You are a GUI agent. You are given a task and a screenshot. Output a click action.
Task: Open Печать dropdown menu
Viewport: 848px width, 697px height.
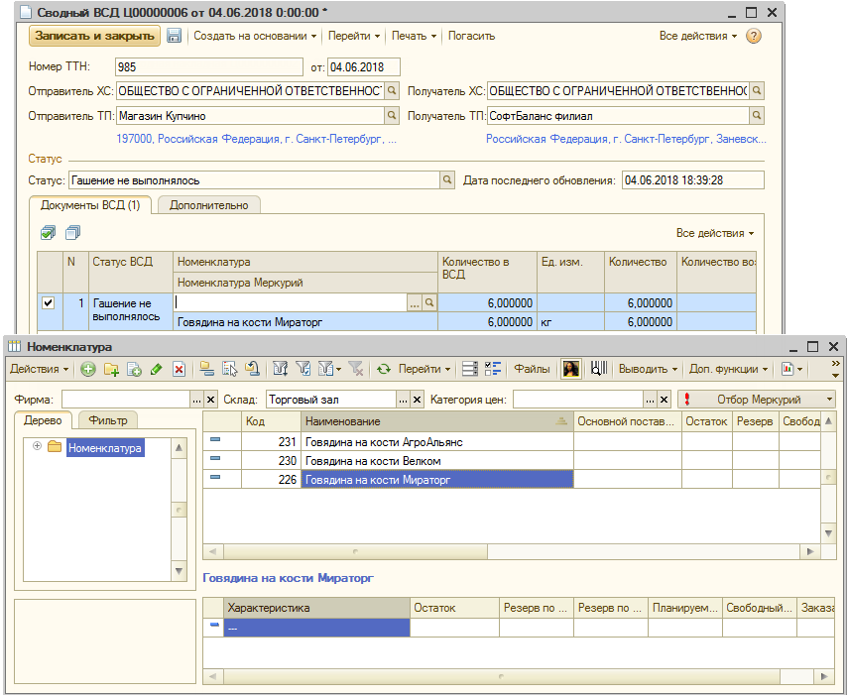[414, 36]
